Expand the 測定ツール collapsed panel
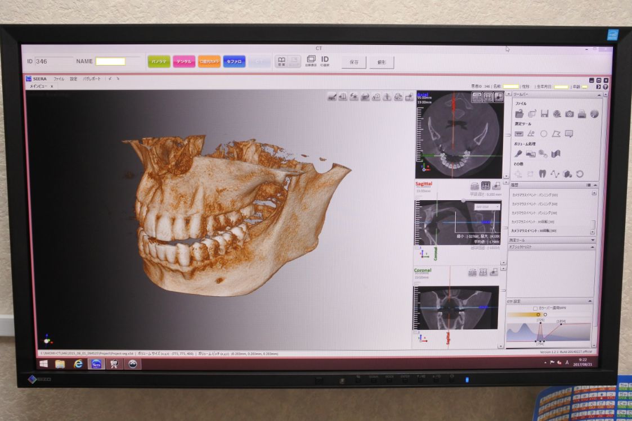Viewport: 632px width, 421px height. pyautogui.click(x=592, y=240)
